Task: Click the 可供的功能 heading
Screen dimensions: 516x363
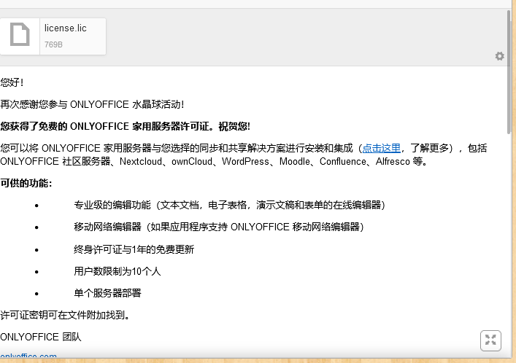Action: (x=26, y=183)
